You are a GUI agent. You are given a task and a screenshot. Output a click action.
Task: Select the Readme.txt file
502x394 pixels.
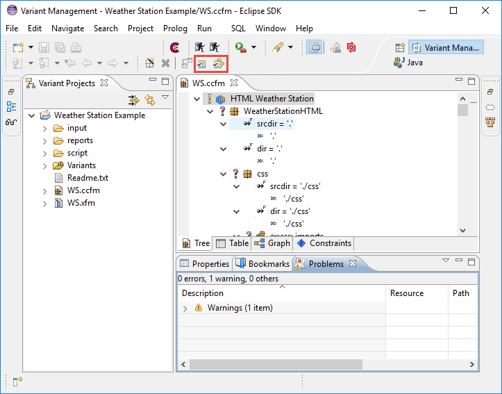tap(87, 178)
